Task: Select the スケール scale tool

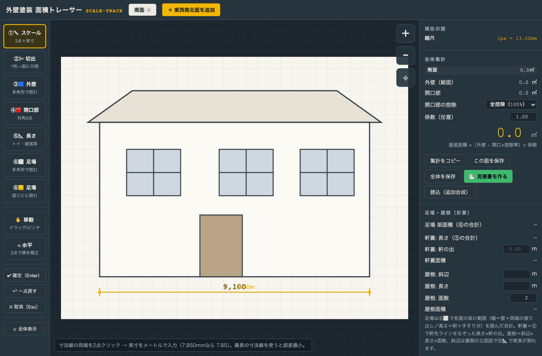Action: pyautogui.click(x=25, y=36)
